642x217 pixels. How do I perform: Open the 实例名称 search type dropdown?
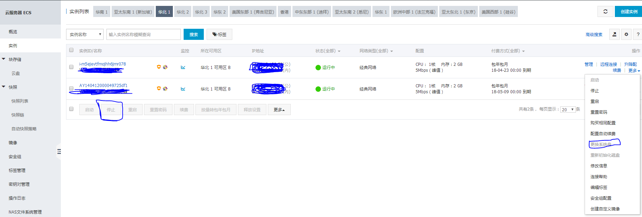point(85,34)
